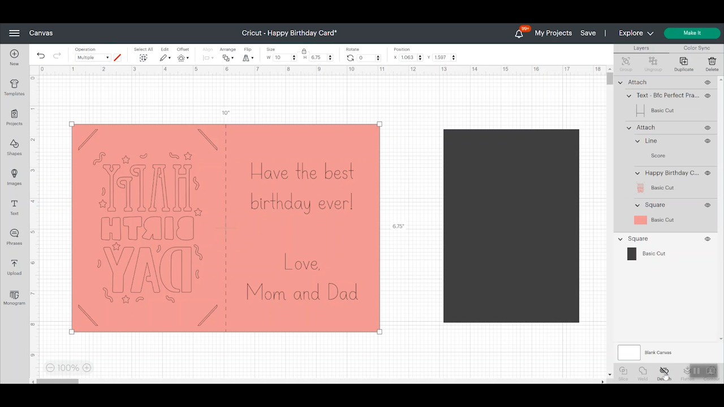Click the Canvas title

pyautogui.click(x=41, y=33)
